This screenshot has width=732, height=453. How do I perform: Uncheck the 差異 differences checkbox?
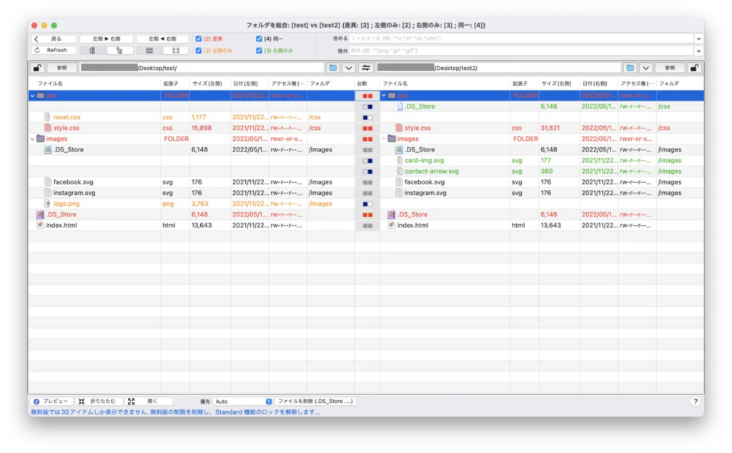[199, 39]
